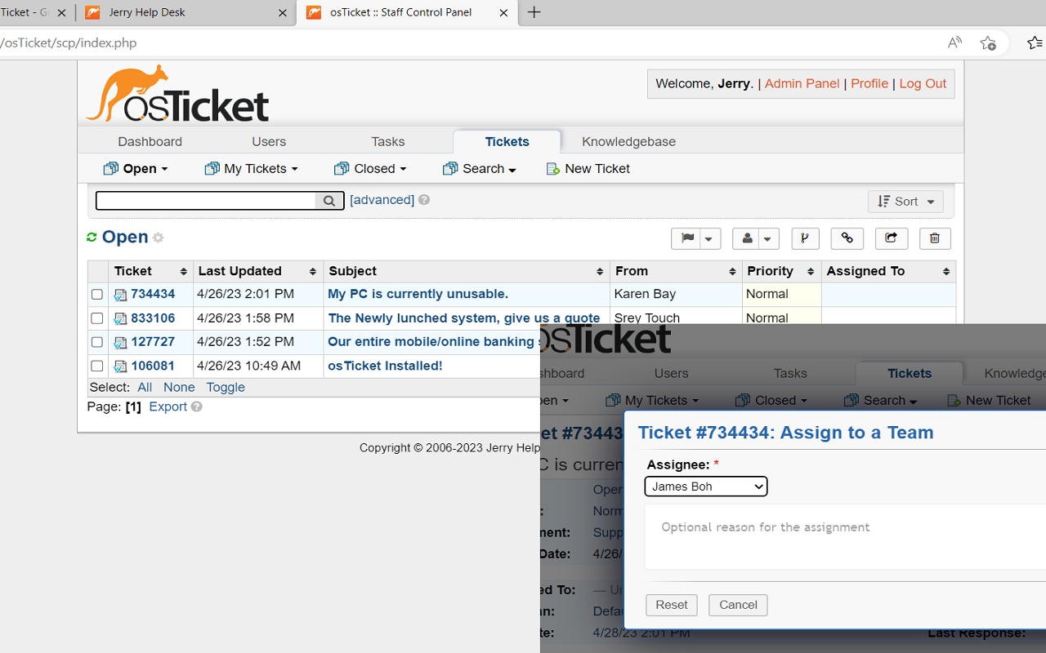Check the checkbox for ticket 734434
The height and width of the screenshot is (653, 1046).
point(96,295)
